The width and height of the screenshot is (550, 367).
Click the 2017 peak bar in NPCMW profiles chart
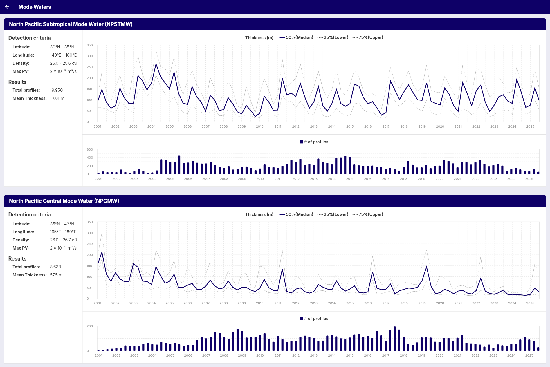coord(394,338)
